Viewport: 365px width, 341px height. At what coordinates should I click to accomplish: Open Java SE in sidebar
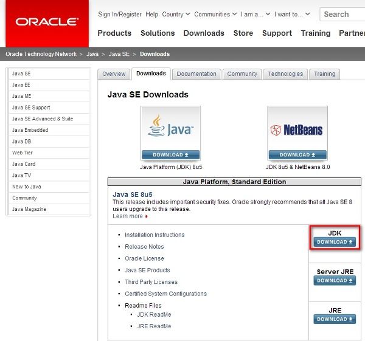coord(49,74)
